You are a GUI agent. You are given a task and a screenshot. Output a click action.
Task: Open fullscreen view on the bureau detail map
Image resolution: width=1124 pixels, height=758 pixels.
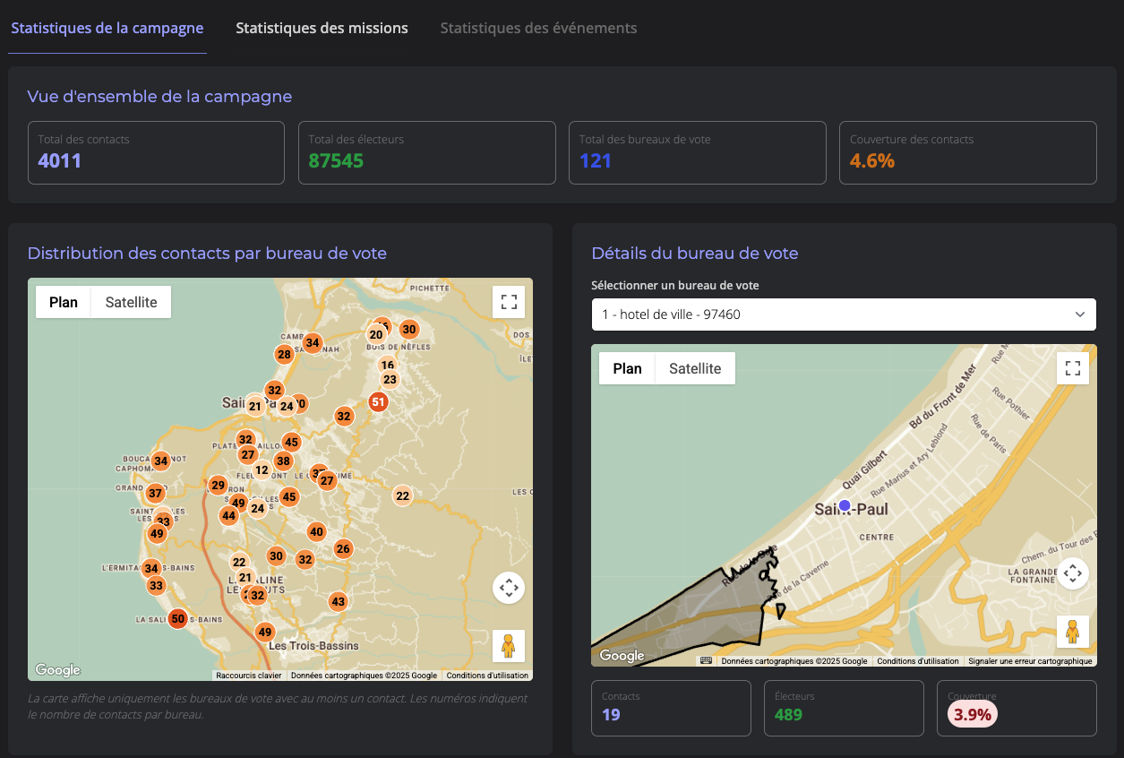pyautogui.click(x=1072, y=367)
